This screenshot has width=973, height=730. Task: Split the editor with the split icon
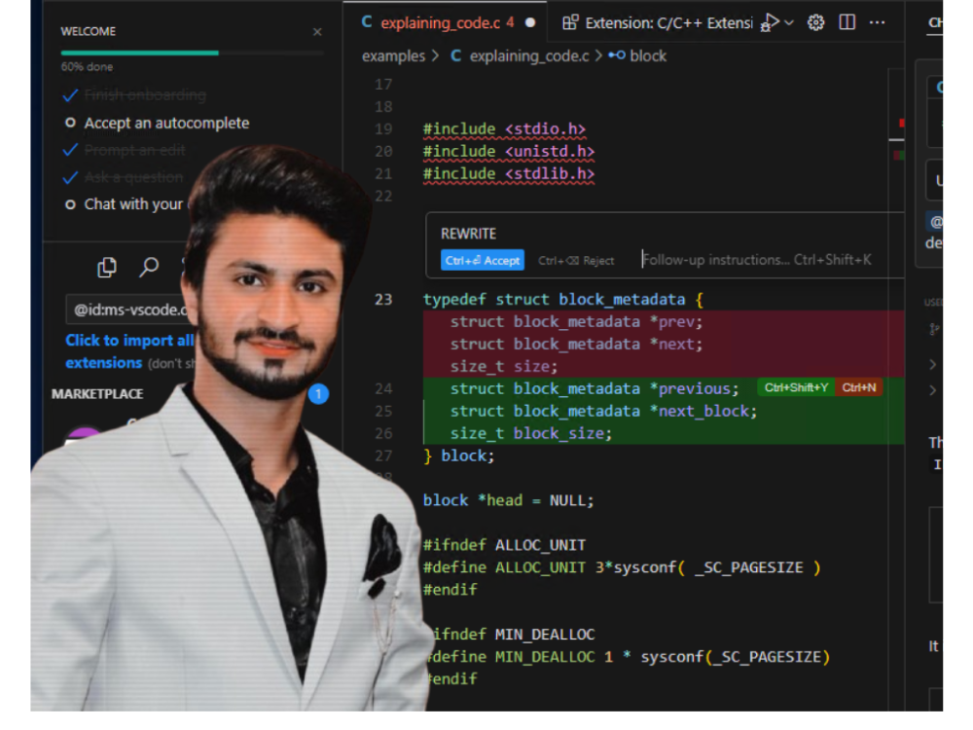click(847, 22)
